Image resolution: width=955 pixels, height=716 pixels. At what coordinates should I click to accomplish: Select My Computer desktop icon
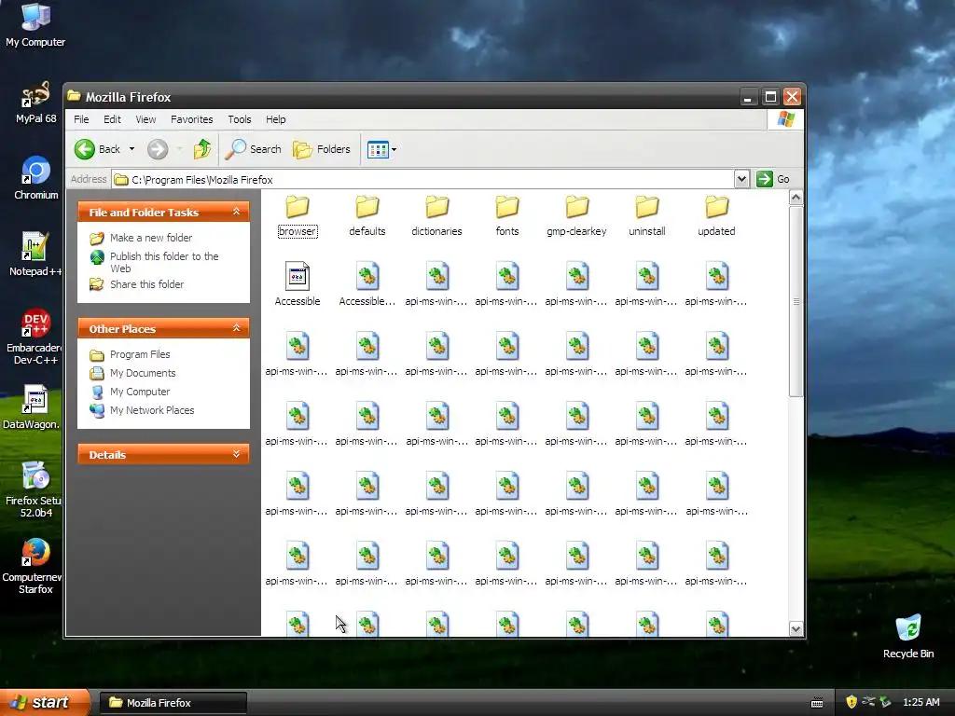pyautogui.click(x=35, y=24)
